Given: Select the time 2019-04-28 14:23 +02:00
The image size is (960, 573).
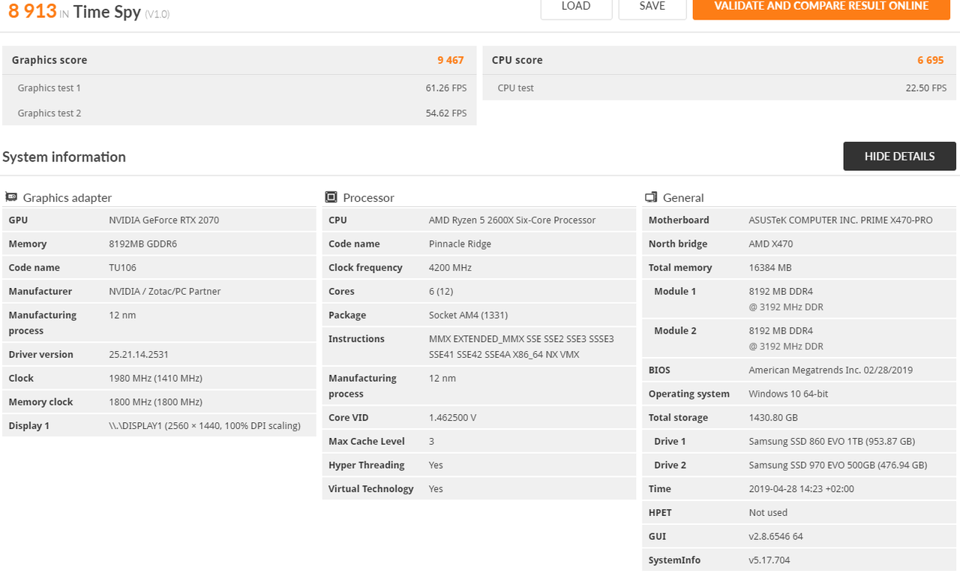Looking at the screenshot, I should [801, 489].
